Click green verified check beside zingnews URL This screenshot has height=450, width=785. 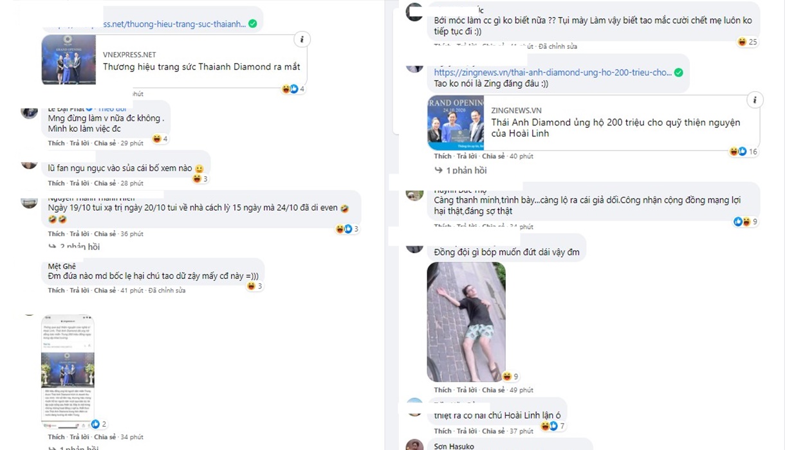coord(678,72)
